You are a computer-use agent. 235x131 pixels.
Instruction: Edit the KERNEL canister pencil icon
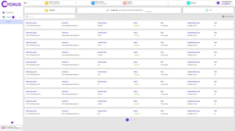click(x=215, y=26)
